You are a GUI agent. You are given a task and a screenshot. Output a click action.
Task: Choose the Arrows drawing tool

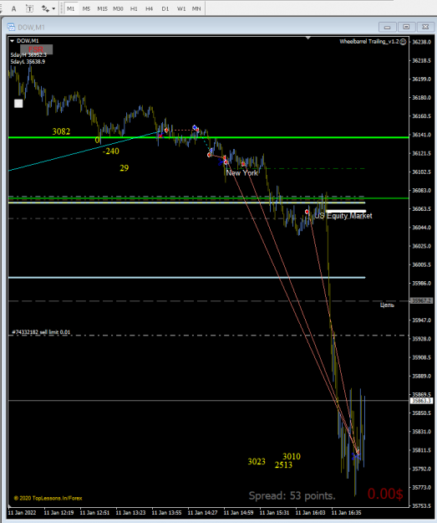(45, 8)
